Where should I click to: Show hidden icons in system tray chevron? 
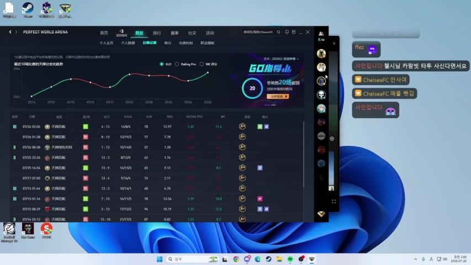[x=415, y=259]
